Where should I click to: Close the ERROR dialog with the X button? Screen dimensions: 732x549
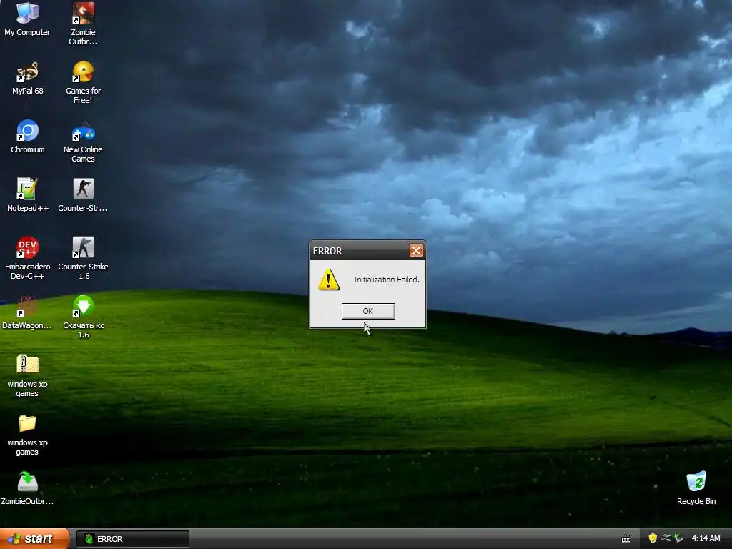click(416, 251)
